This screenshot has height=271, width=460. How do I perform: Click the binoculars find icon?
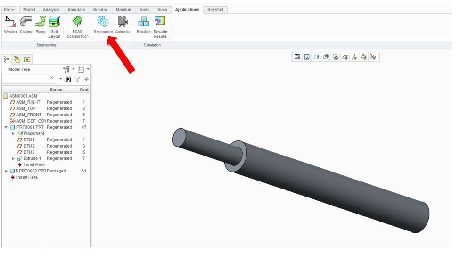68,79
